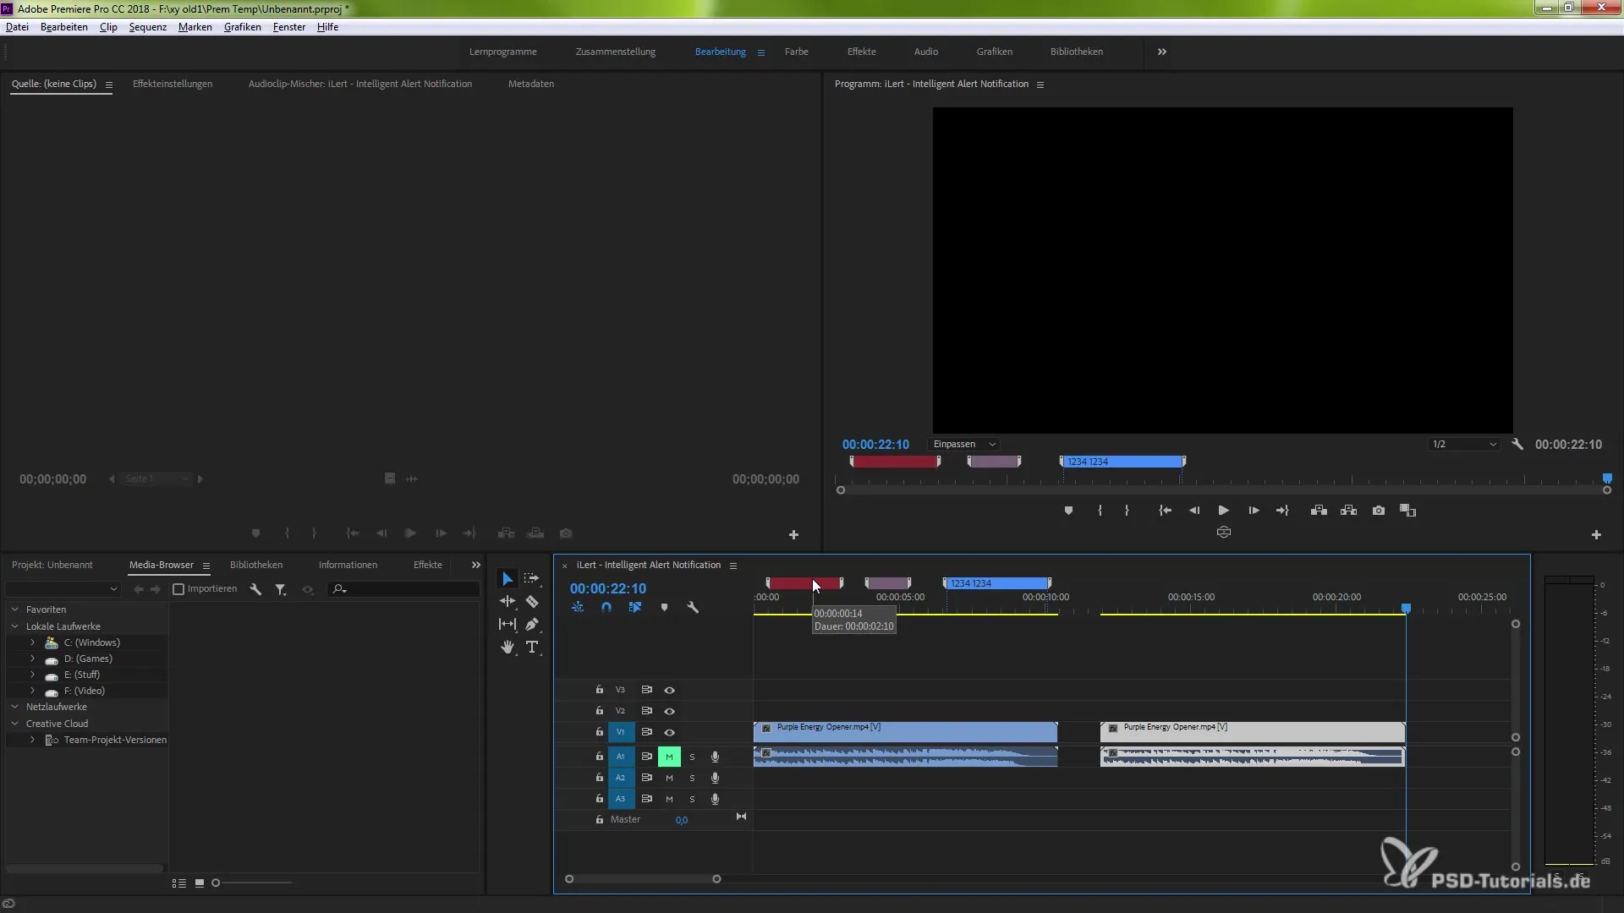Click the Extract button in Program monitor
Image resolution: width=1624 pixels, height=913 pixels.
point(1349,511)
